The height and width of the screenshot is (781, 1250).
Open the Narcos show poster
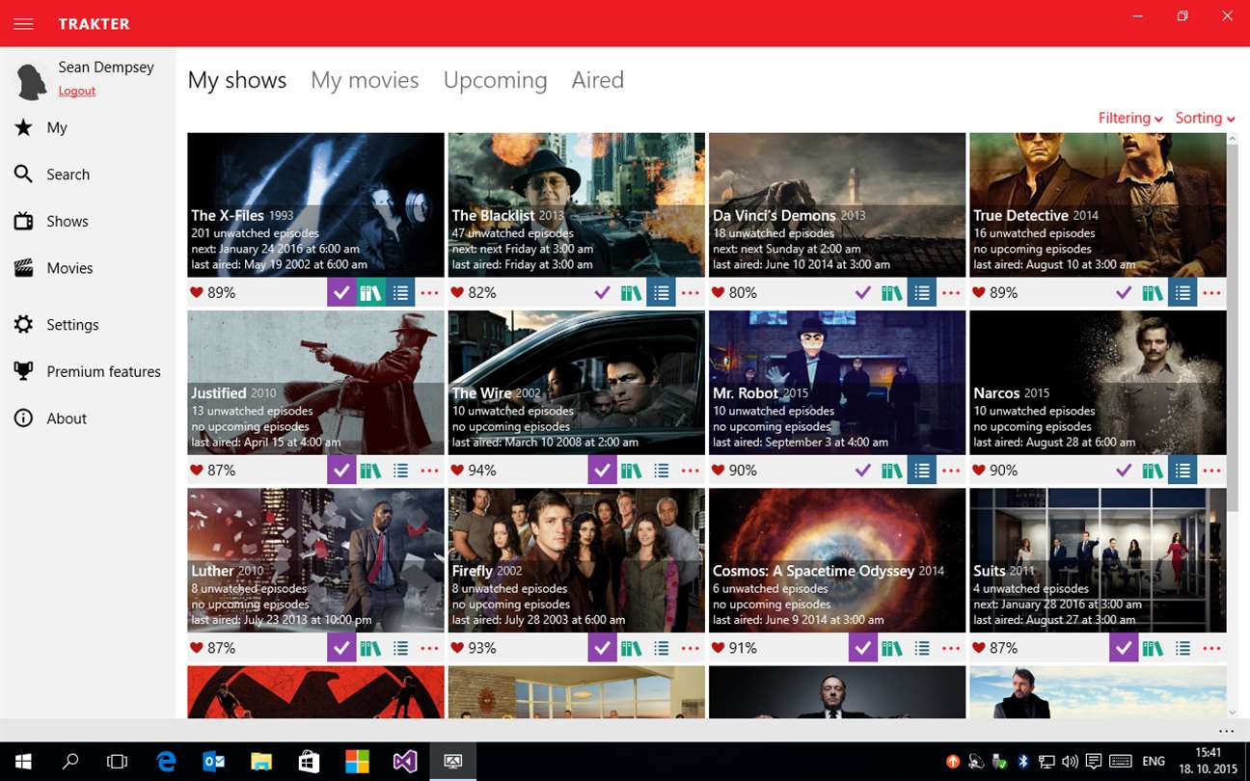click(x=1098, y=383)
